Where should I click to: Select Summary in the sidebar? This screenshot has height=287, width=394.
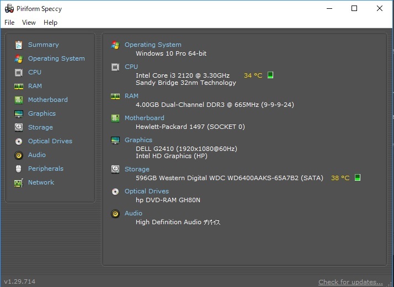(44, 45)
